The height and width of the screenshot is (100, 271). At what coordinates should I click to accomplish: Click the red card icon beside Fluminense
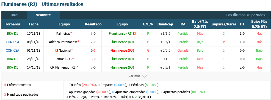point(134,34)
